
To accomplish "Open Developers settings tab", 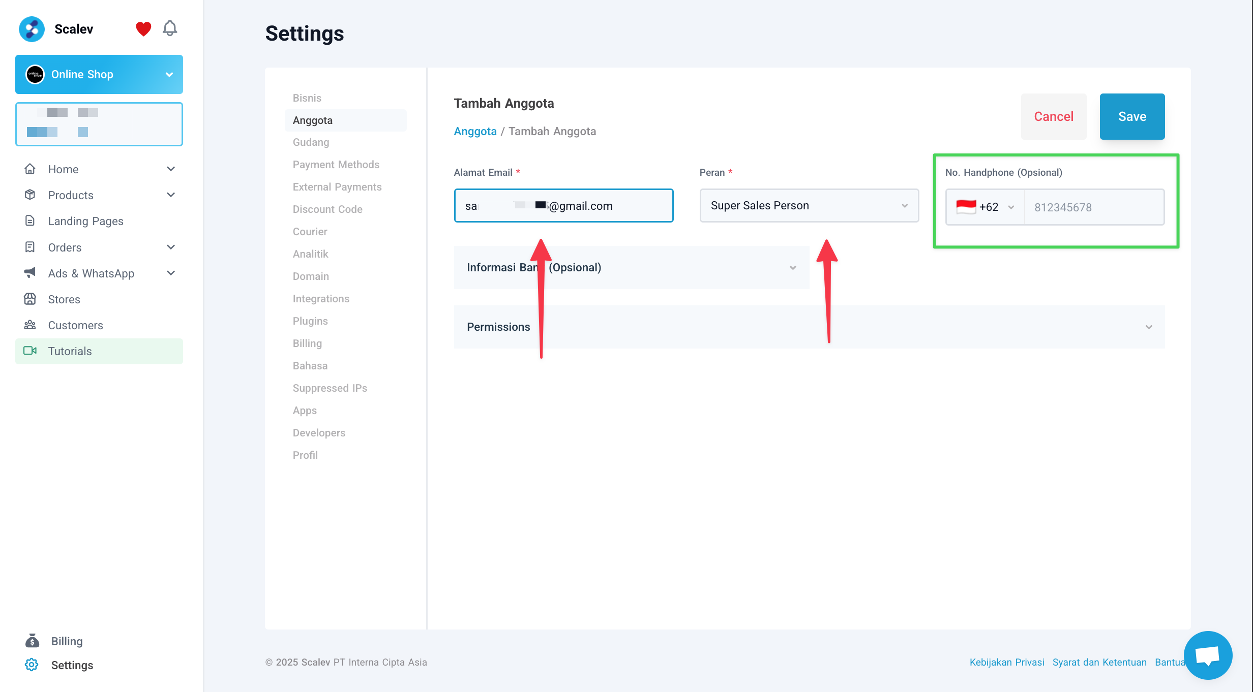I will (319, 433).
